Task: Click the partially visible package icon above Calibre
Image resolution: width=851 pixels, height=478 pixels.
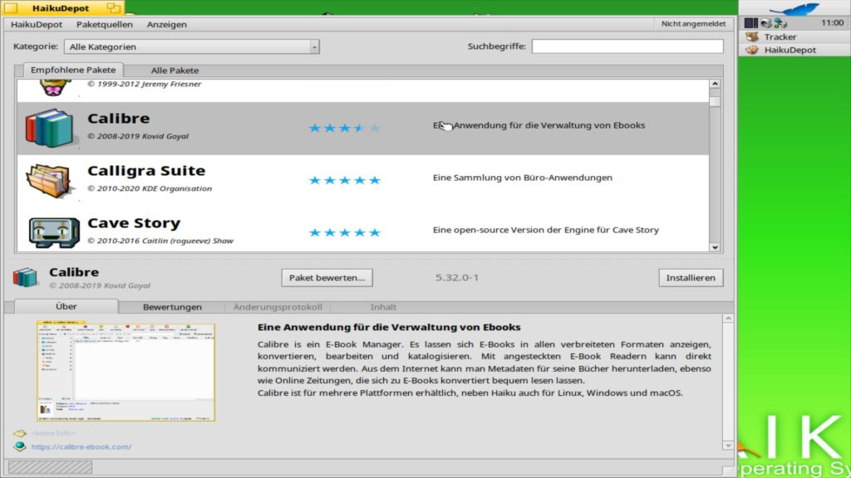Action: coord(52,88)
